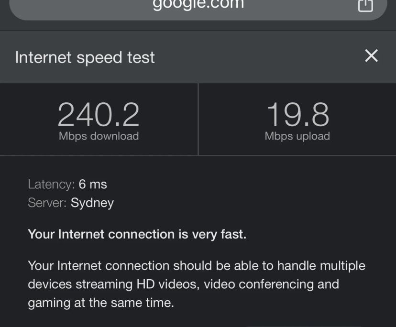Click the "Mbps download" label
This screenshot has height=327, width=396.
click(x=99, y=136)
